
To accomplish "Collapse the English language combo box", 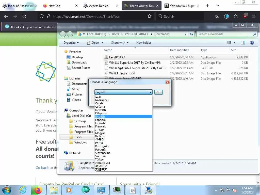I will pyautogui.click(x=150, y=92).
